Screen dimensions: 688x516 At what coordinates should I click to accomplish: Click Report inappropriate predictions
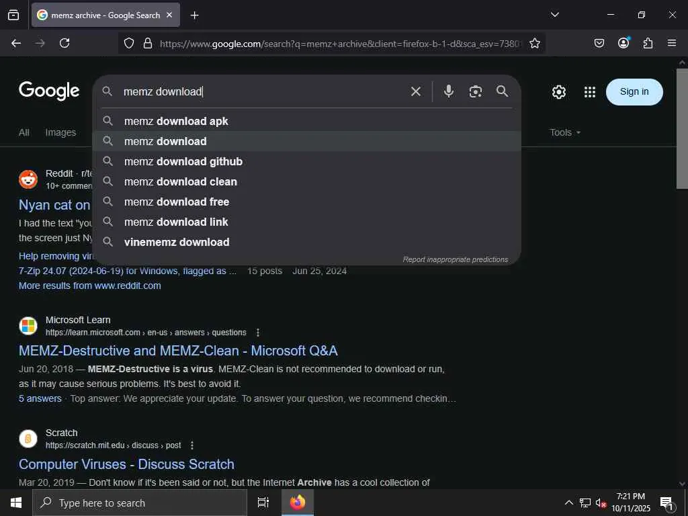coord(456,259)
